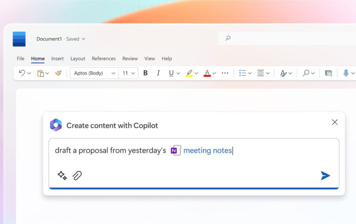Image resolution: width=356 pixels, height=224 pixels.
Task: Click the Document1 title text
Action: tap(49, 39)
